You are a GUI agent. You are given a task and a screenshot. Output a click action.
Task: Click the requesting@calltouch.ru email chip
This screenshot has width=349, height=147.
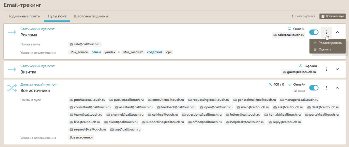(209, 100)
